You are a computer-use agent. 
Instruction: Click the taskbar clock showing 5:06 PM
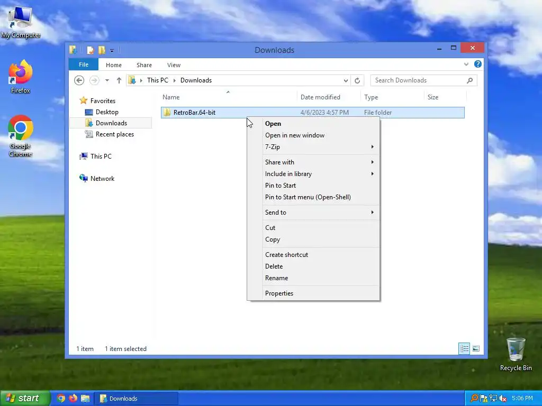click(522, 399)
